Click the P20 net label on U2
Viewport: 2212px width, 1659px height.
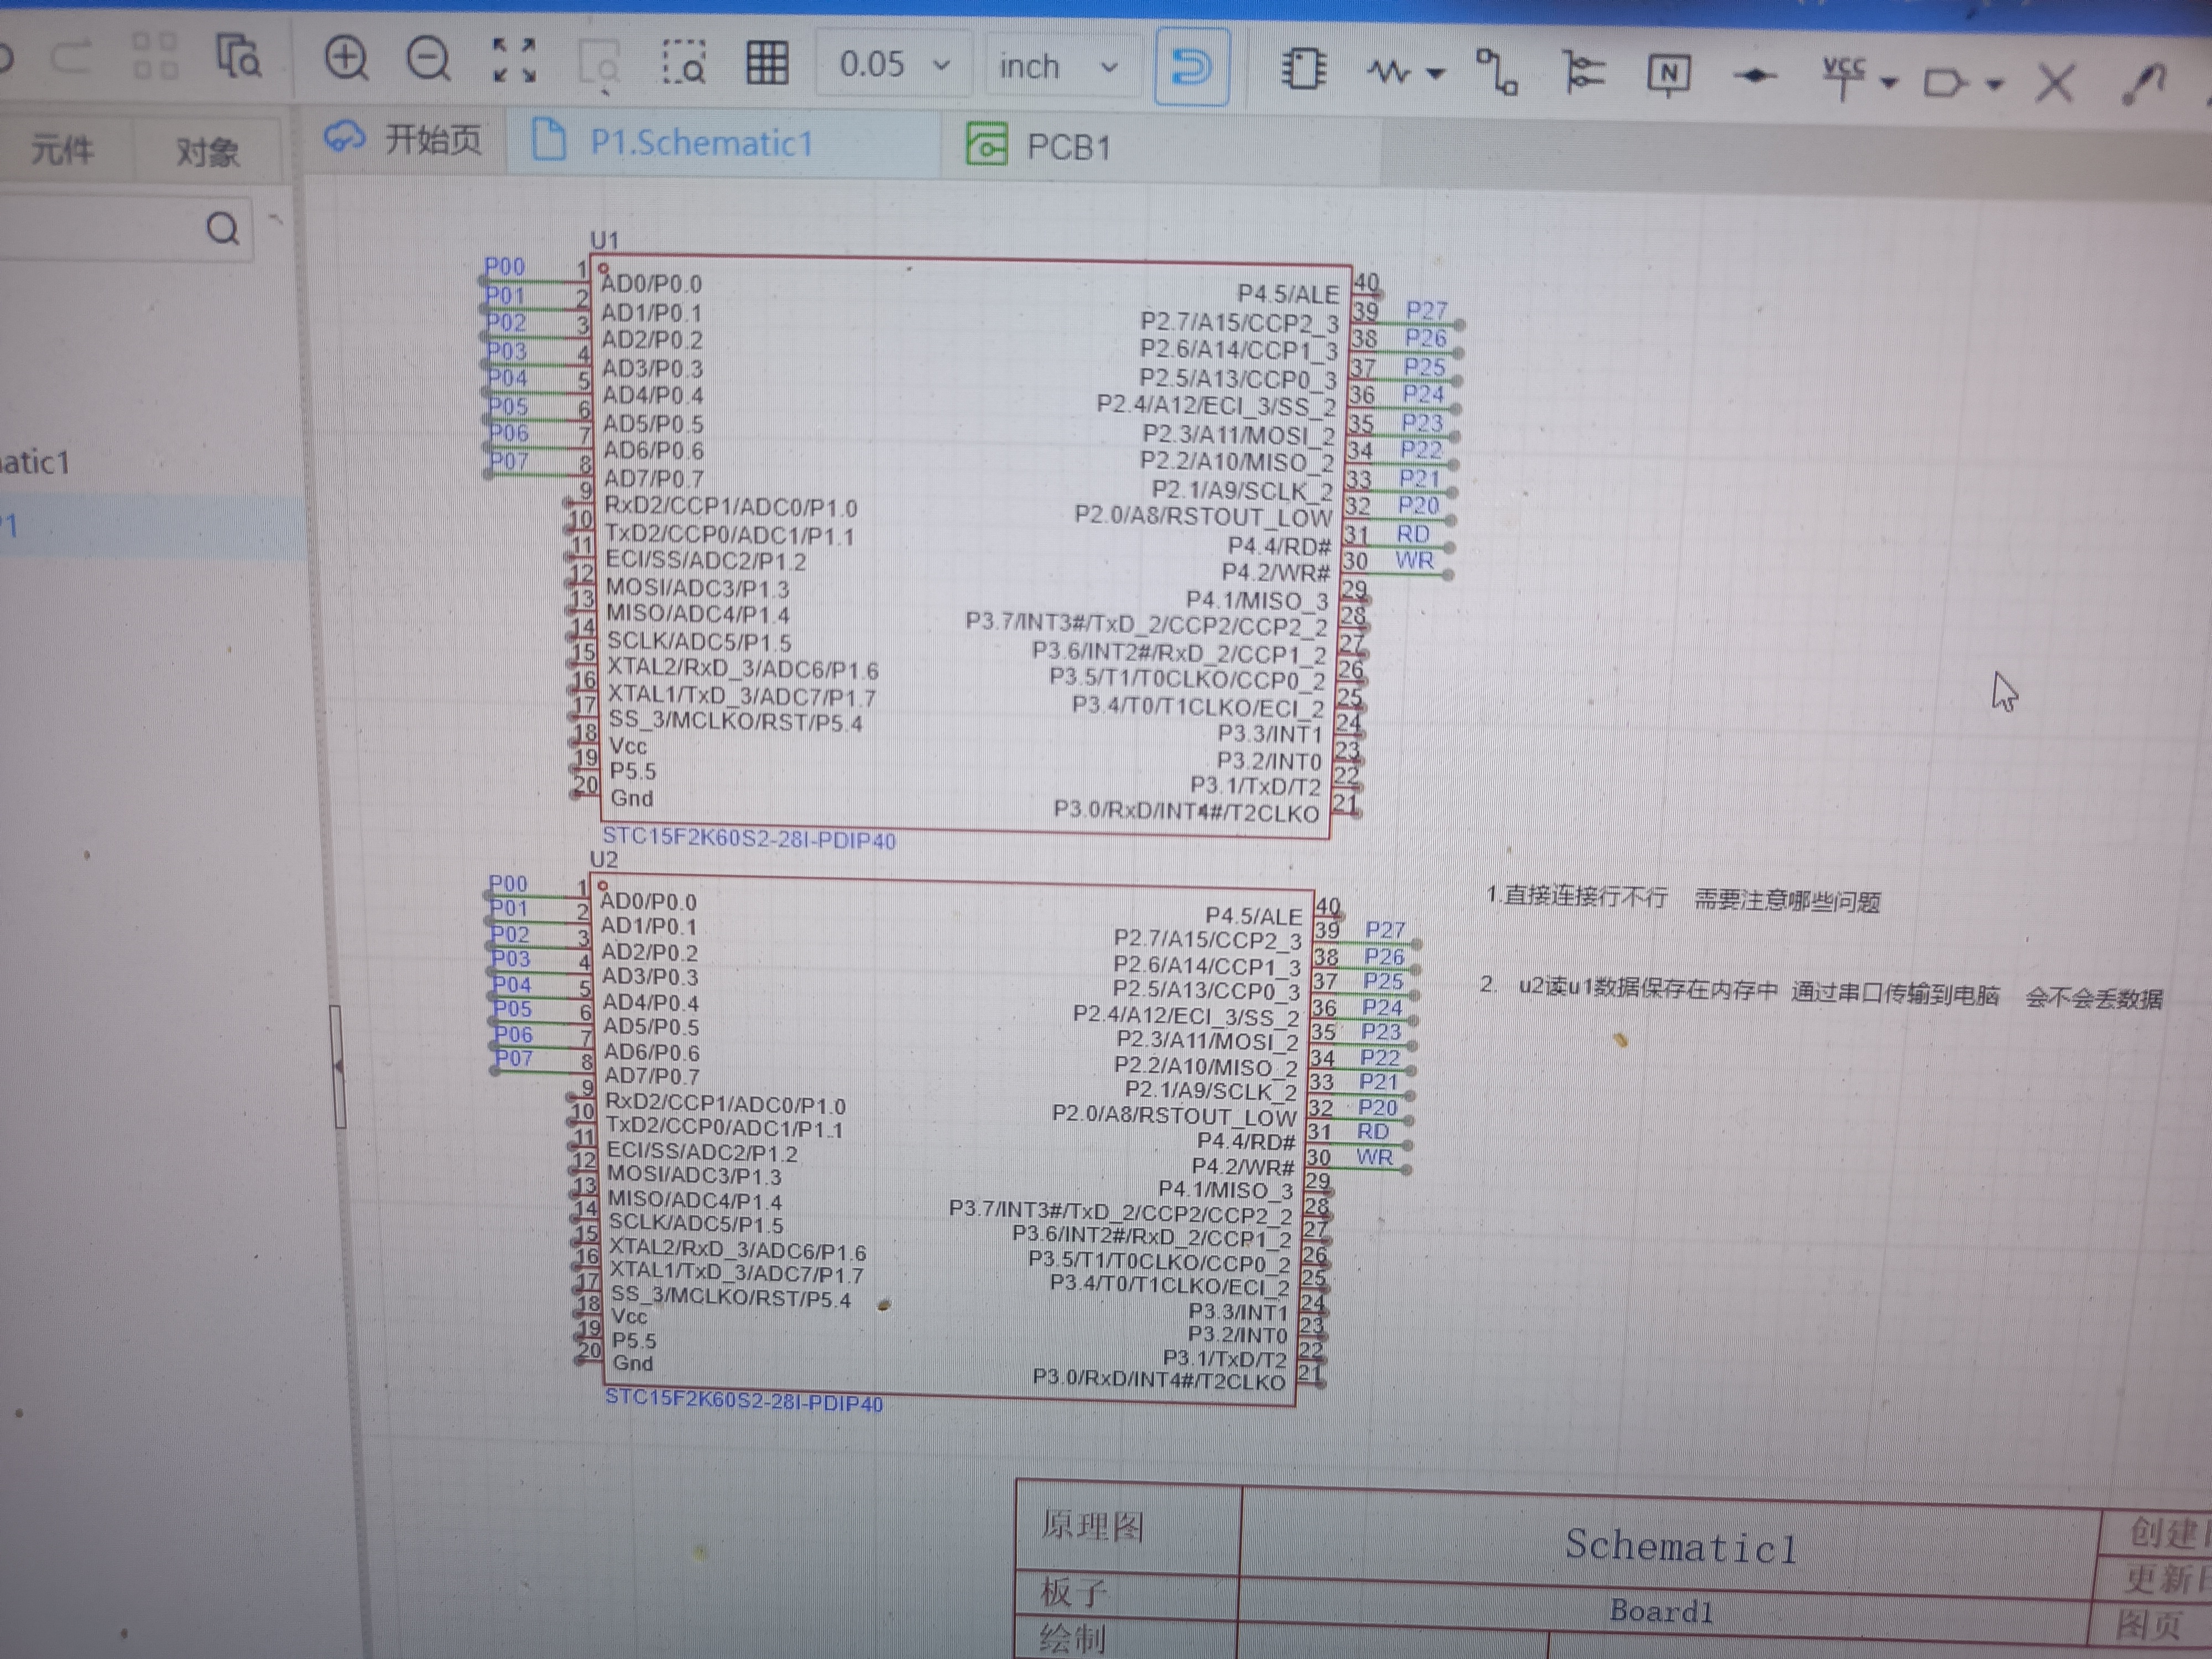[x=1378, y=1107]
